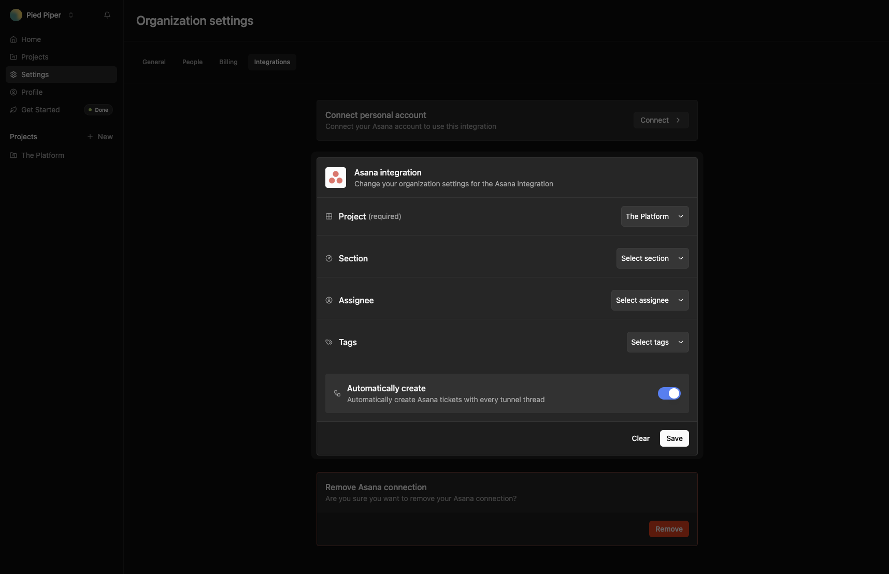Image resolution: width=889 pixels, height=574 pixels.
Task: Click the Settings gear icon in sidebar
Action: (x=13, y=75)
